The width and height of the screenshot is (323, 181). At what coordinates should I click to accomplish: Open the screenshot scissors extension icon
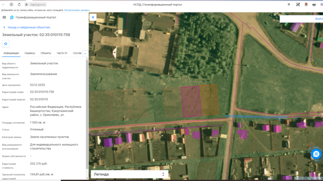[x=298, y=5]
